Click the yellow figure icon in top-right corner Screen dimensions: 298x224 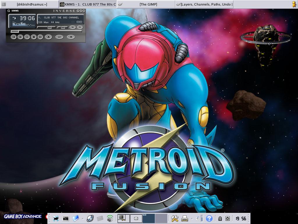(x=294, y=4)
